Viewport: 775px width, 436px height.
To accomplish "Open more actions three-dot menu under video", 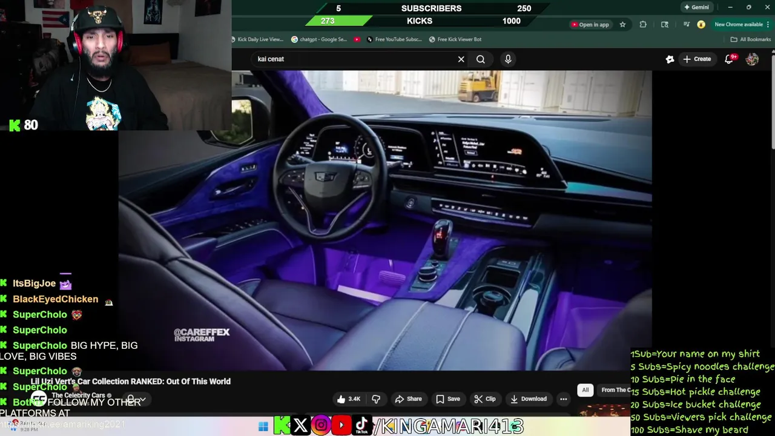I will tap(564, 399).
